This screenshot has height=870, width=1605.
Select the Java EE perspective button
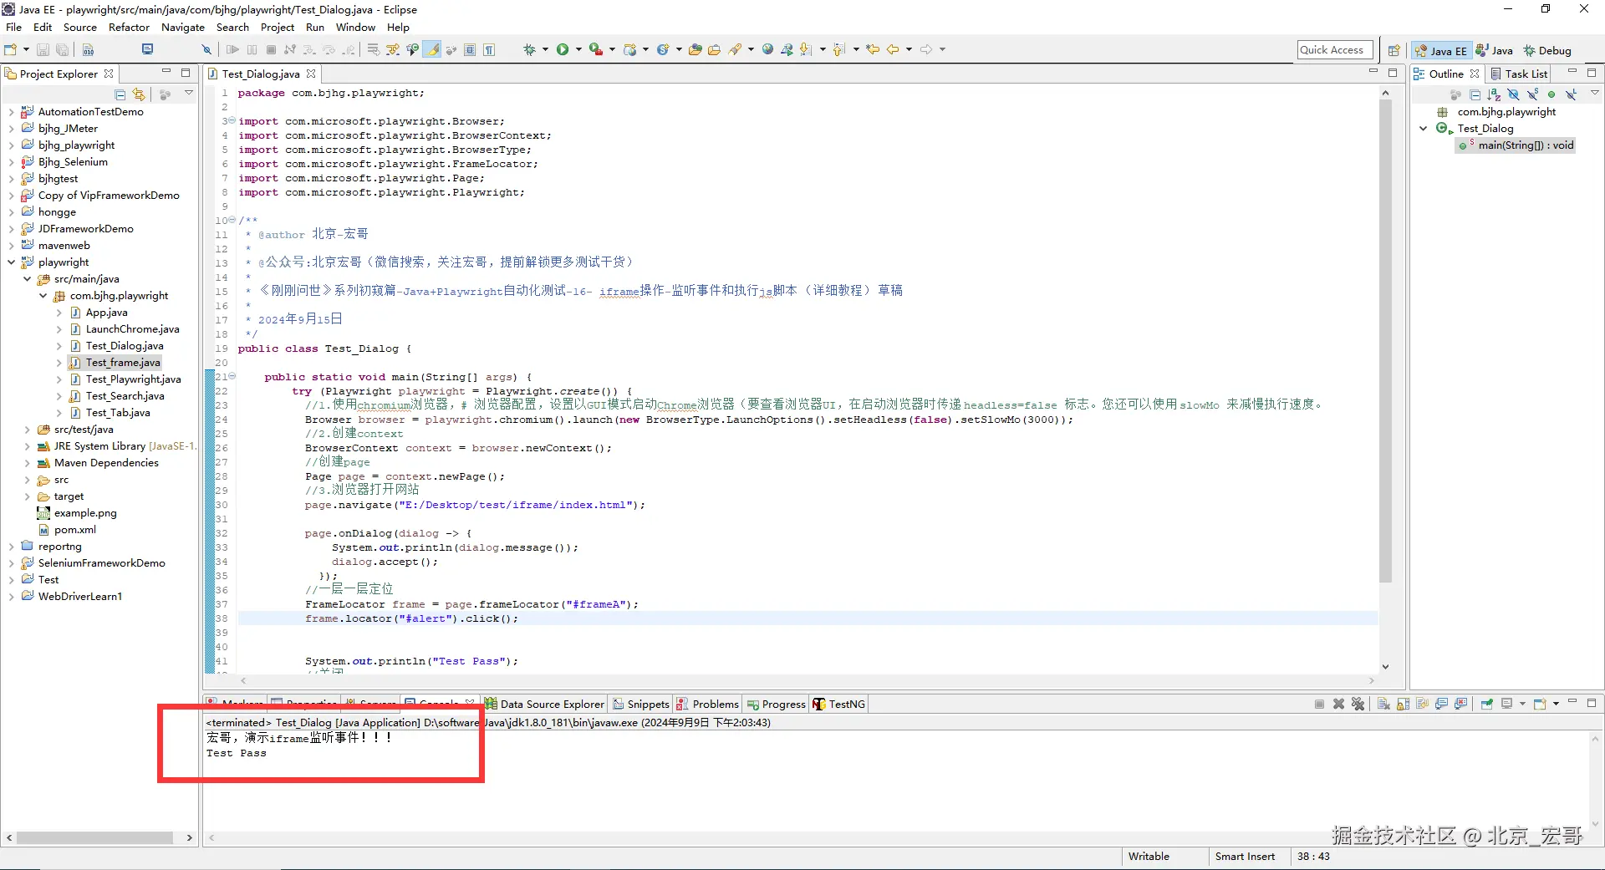click(1441, 51)
